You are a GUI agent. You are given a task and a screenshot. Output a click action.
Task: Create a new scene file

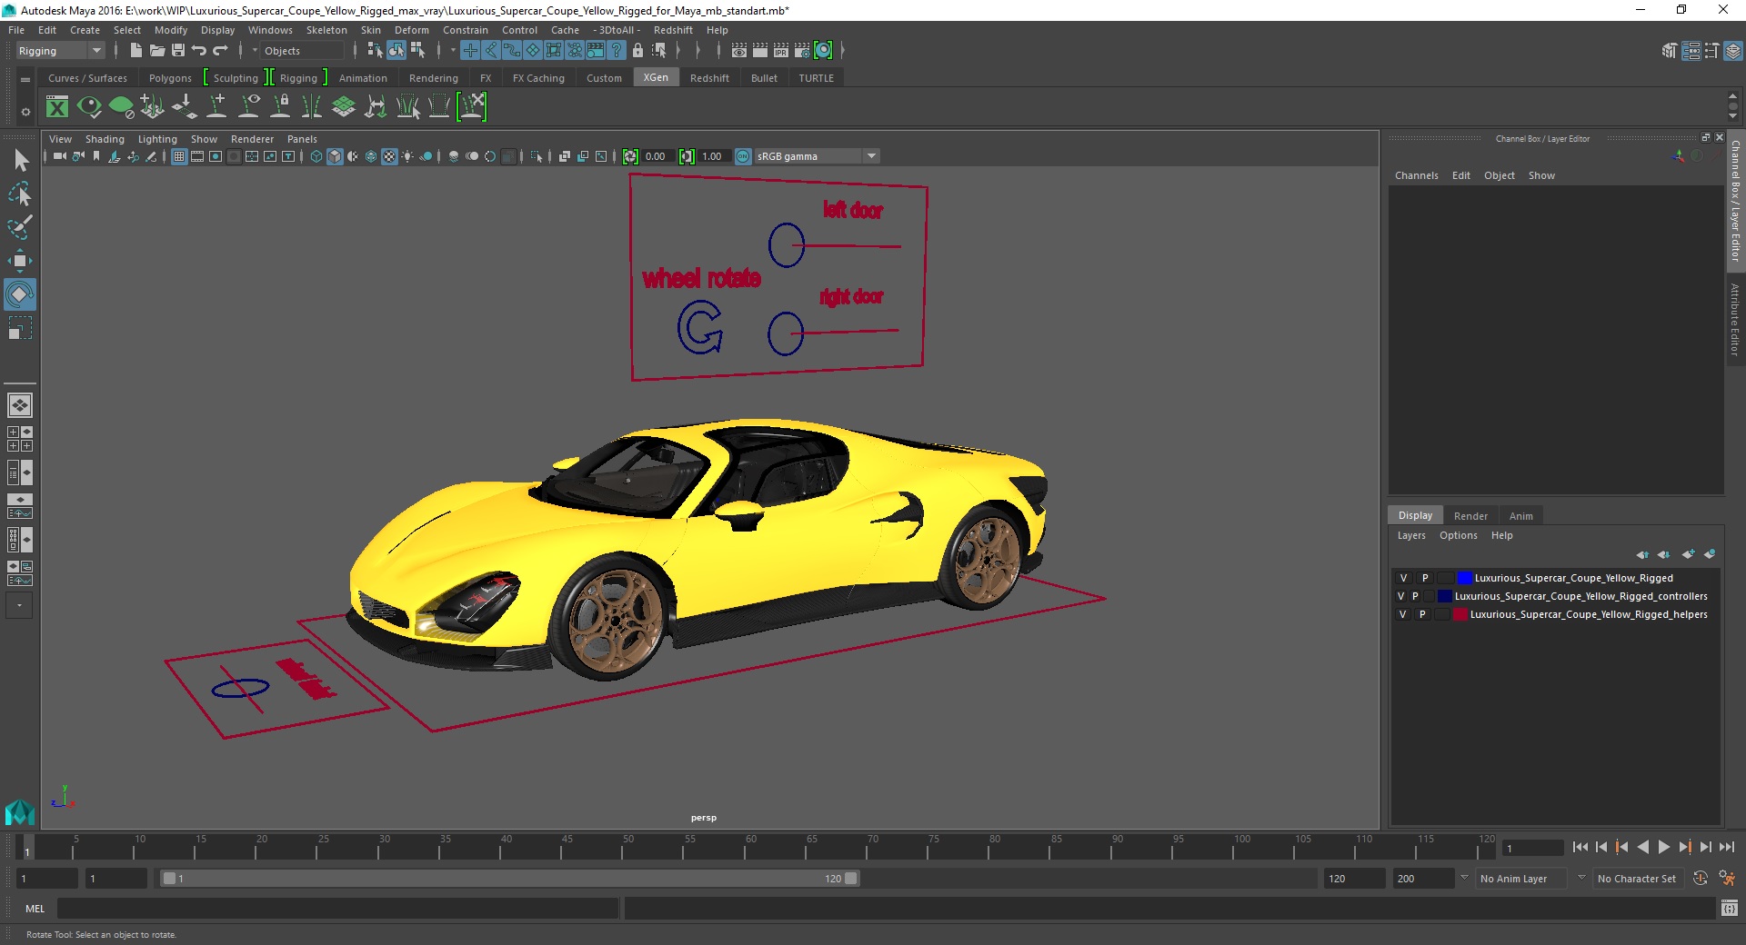(135, 51)
